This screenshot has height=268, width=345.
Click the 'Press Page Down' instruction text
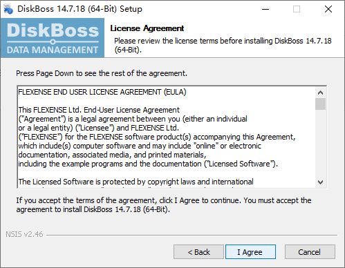point(102,73)
